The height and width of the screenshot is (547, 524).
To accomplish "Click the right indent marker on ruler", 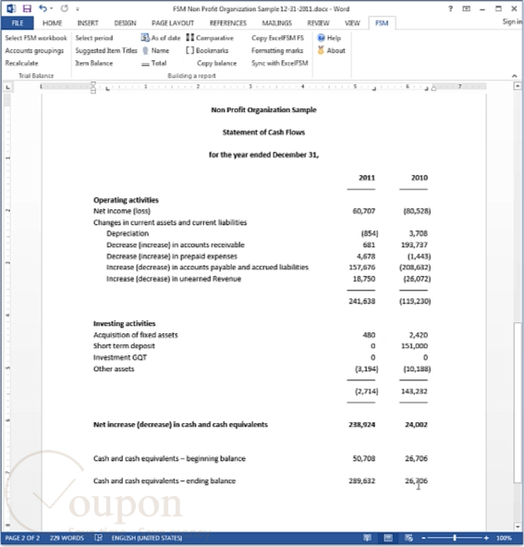I will (x=433, y=88).
